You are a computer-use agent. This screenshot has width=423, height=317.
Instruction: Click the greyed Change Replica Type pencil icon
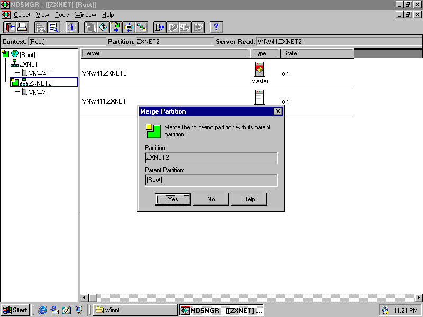(172, 27)
